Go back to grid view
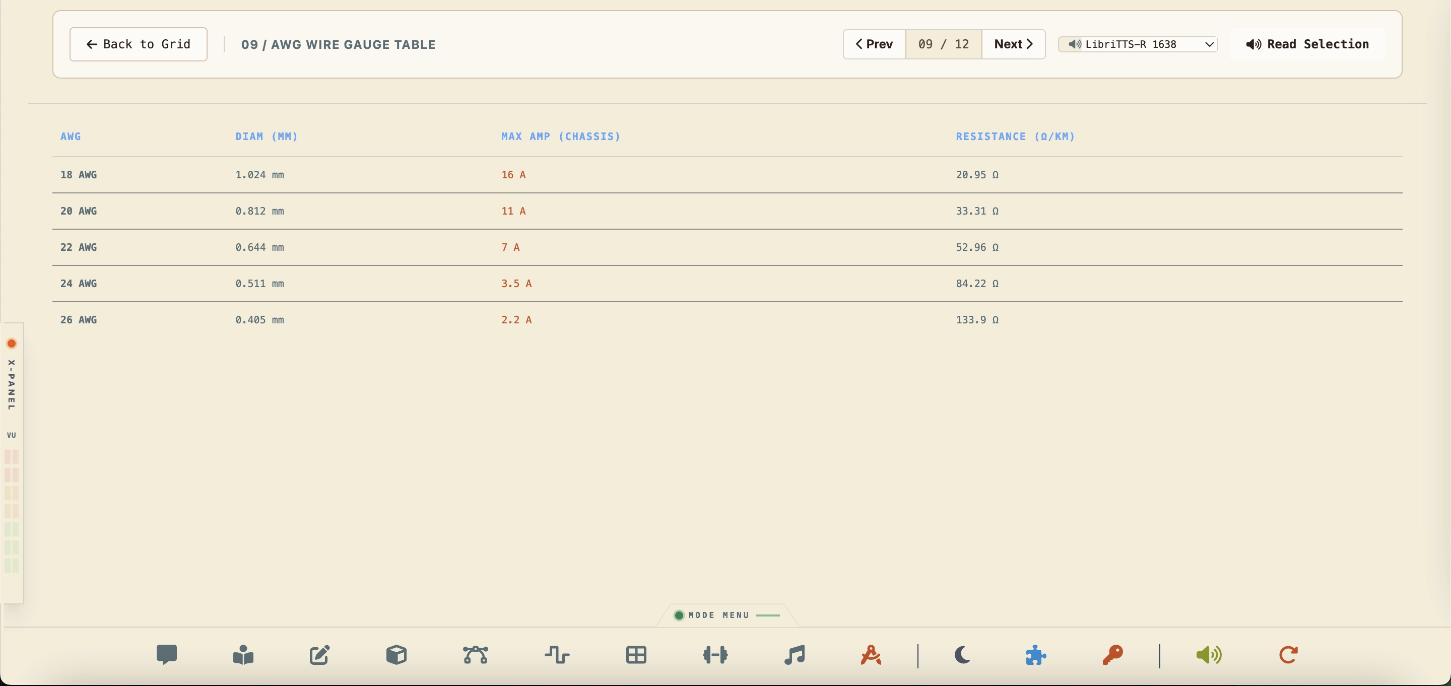This screenshot has width=1451, height=686. coord(139,44)
